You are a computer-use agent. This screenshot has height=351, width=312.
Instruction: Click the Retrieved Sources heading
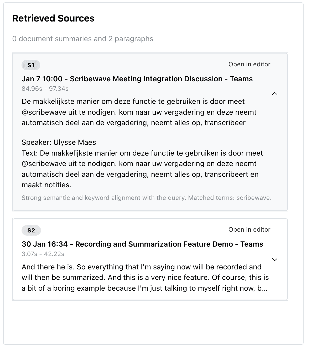point(53,18)
